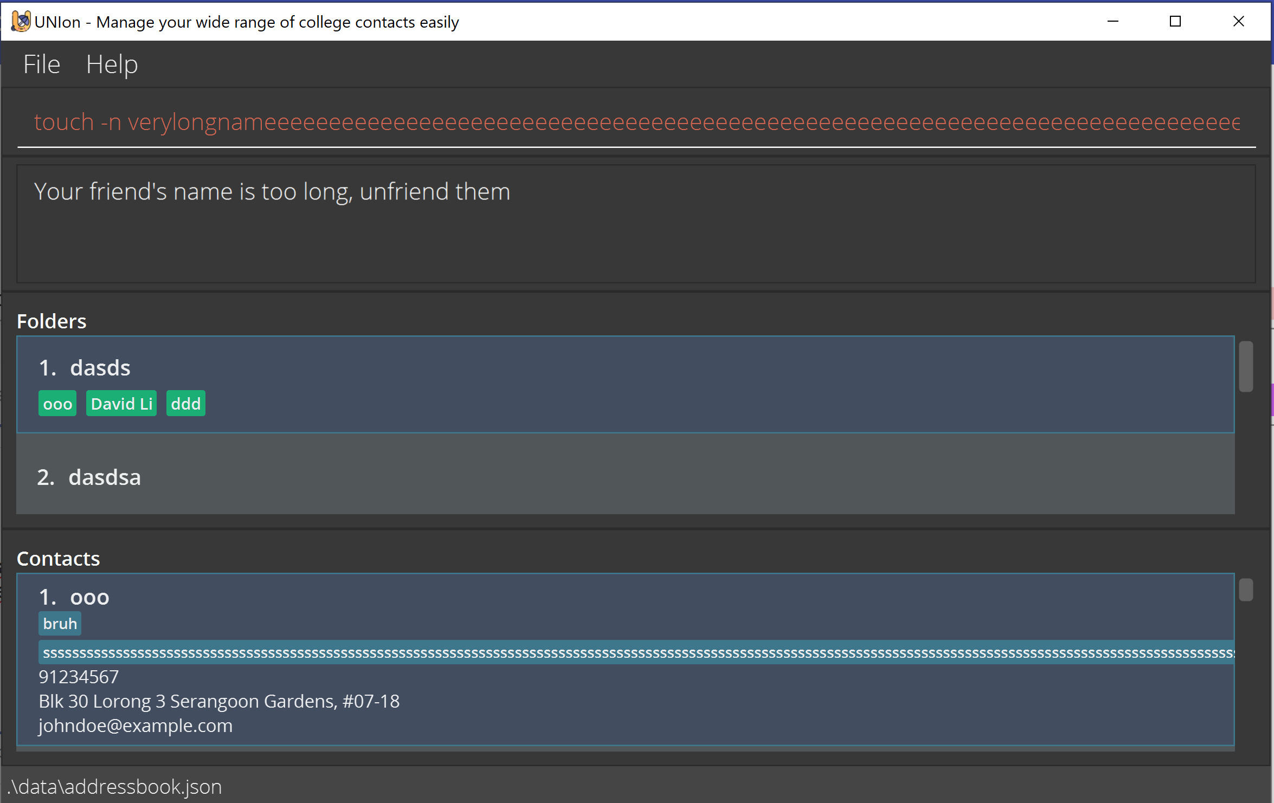Click the green ooo contact tag

57,404
